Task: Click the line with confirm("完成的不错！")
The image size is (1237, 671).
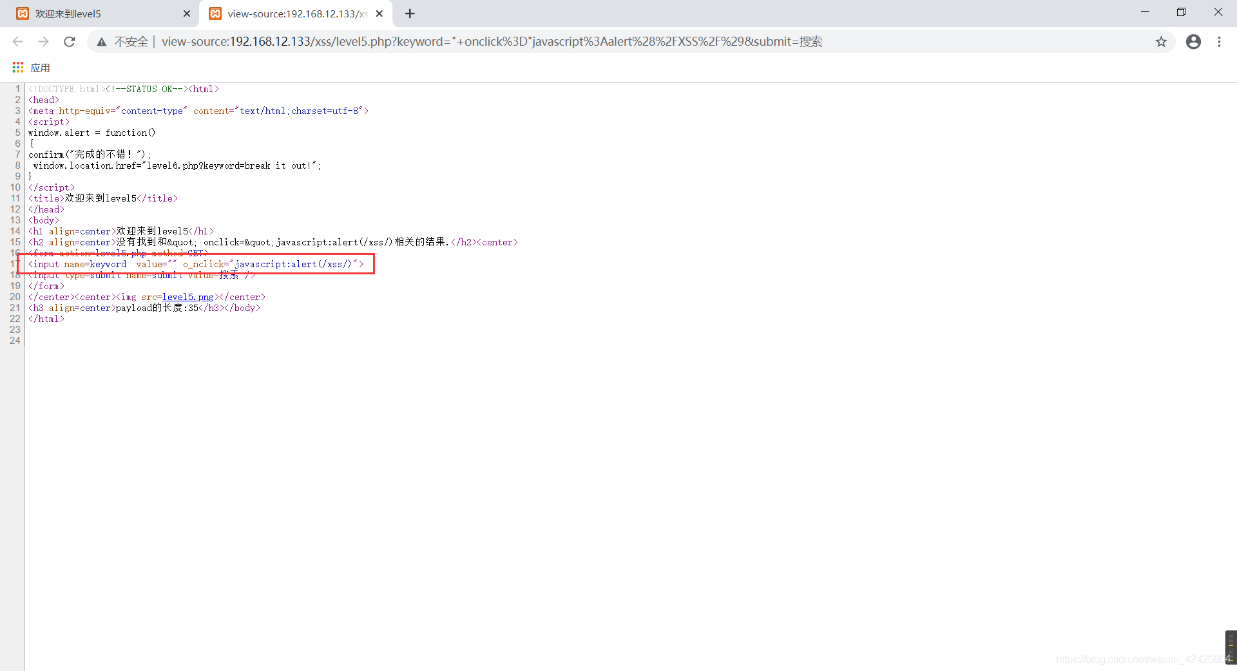Action: tap(90, 155)
